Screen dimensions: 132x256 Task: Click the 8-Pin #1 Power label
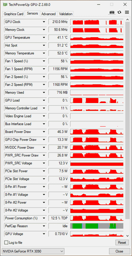[16, 187]
